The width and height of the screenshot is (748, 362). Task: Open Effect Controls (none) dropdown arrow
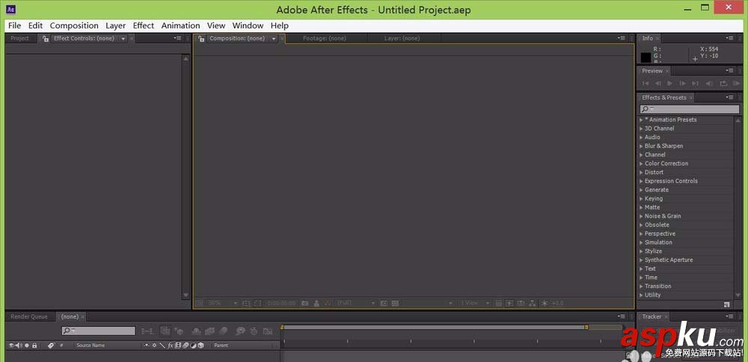pos(123,39)
